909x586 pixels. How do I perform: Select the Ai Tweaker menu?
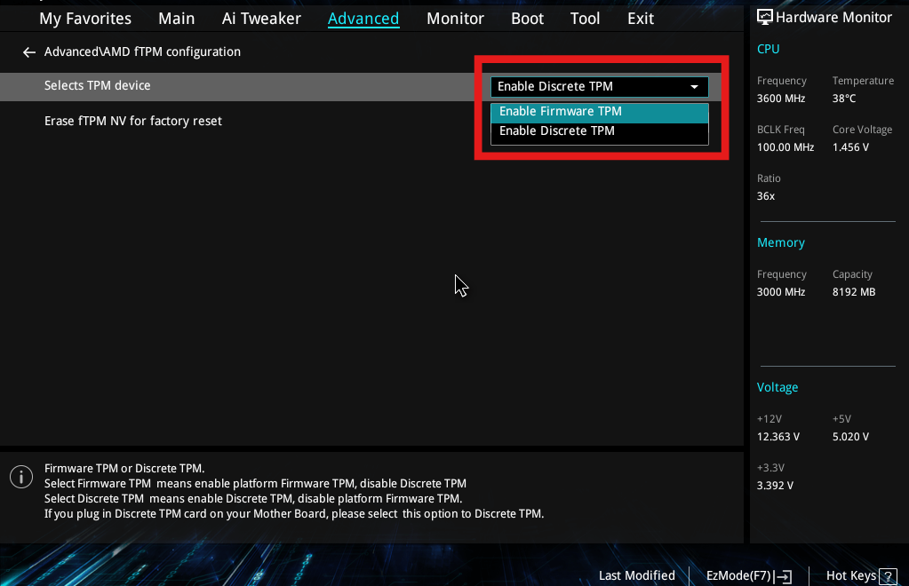tap(261, 18)
